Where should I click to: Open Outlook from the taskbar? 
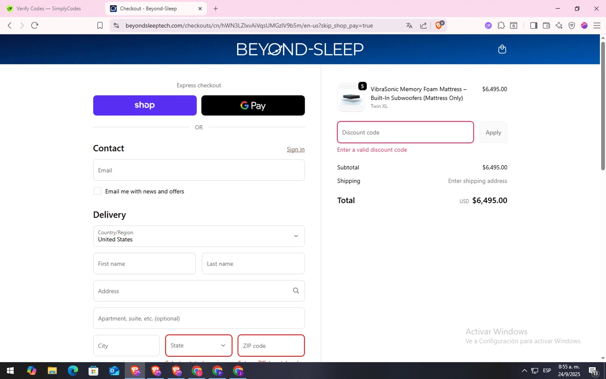[x=114, y=371]
